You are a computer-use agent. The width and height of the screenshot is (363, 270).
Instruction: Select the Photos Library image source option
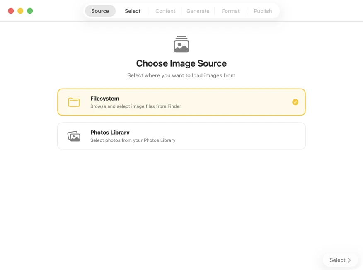click(x=181, y=136)
